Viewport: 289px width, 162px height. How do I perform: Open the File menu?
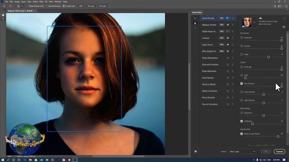tap(6, 2)
